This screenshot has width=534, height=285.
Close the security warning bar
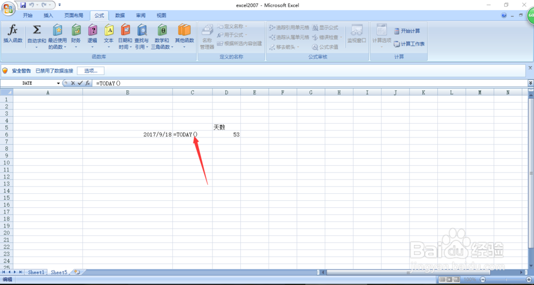[530, 68]
